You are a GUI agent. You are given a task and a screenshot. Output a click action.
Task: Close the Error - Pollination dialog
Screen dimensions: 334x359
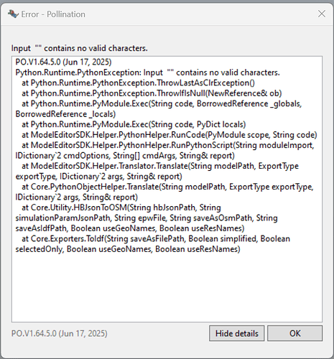pyautogui.click(x=322, y=14)
